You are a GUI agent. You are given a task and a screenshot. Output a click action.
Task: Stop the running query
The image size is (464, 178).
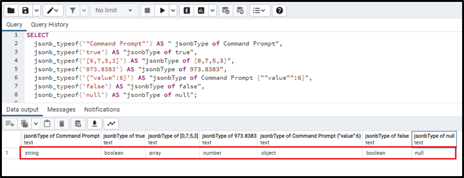point(147,10)
